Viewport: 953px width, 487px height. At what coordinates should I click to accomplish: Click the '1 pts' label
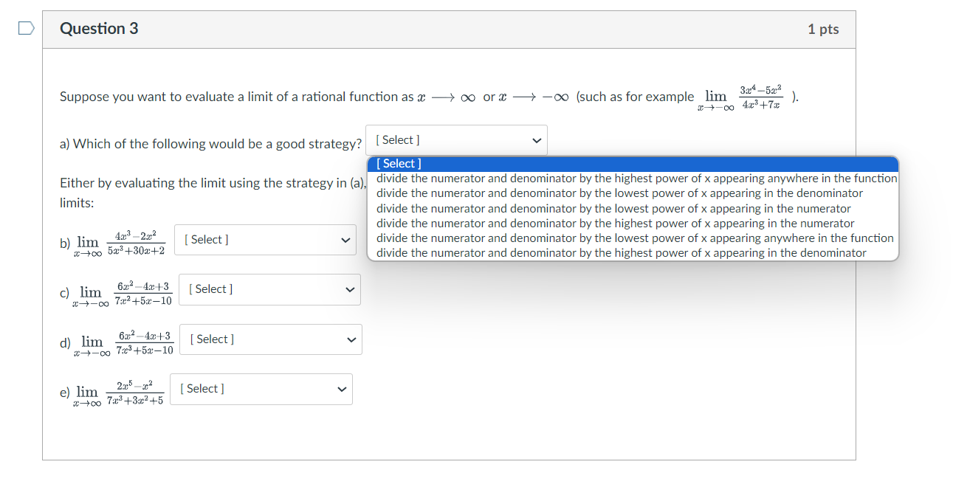[x=822, y=29]
